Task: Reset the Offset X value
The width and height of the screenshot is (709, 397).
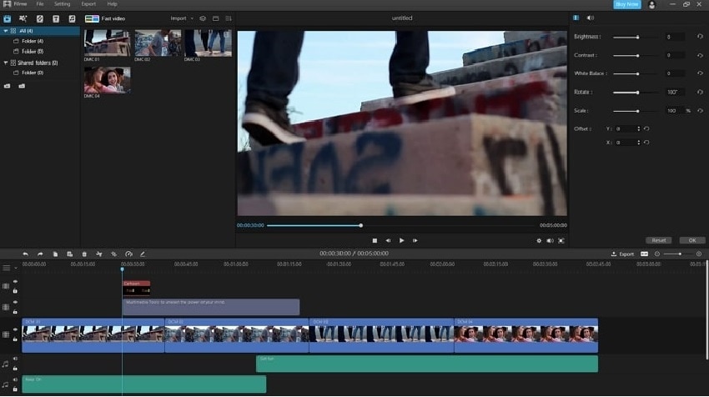Action: [646, 143]
